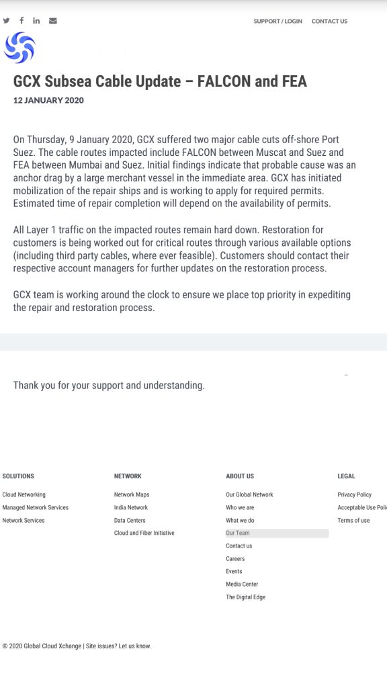Go to Network Maps page

(x=132, y=494)
